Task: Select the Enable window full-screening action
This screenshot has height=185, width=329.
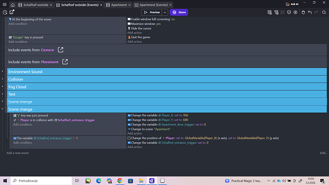Action: coord(151,19)
